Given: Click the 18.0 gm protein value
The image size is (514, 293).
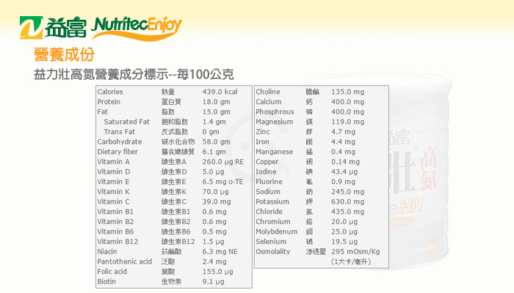Looking at the screenshot, I should tap(216, 102).
